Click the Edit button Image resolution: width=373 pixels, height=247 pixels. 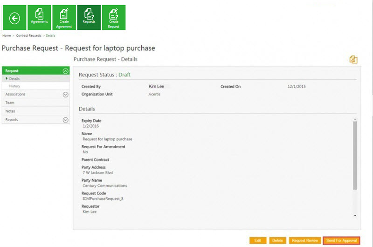[x=258, y=240]
